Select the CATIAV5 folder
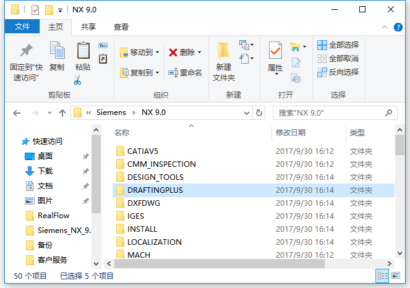 pyautogui.click(x=254, y=151)
